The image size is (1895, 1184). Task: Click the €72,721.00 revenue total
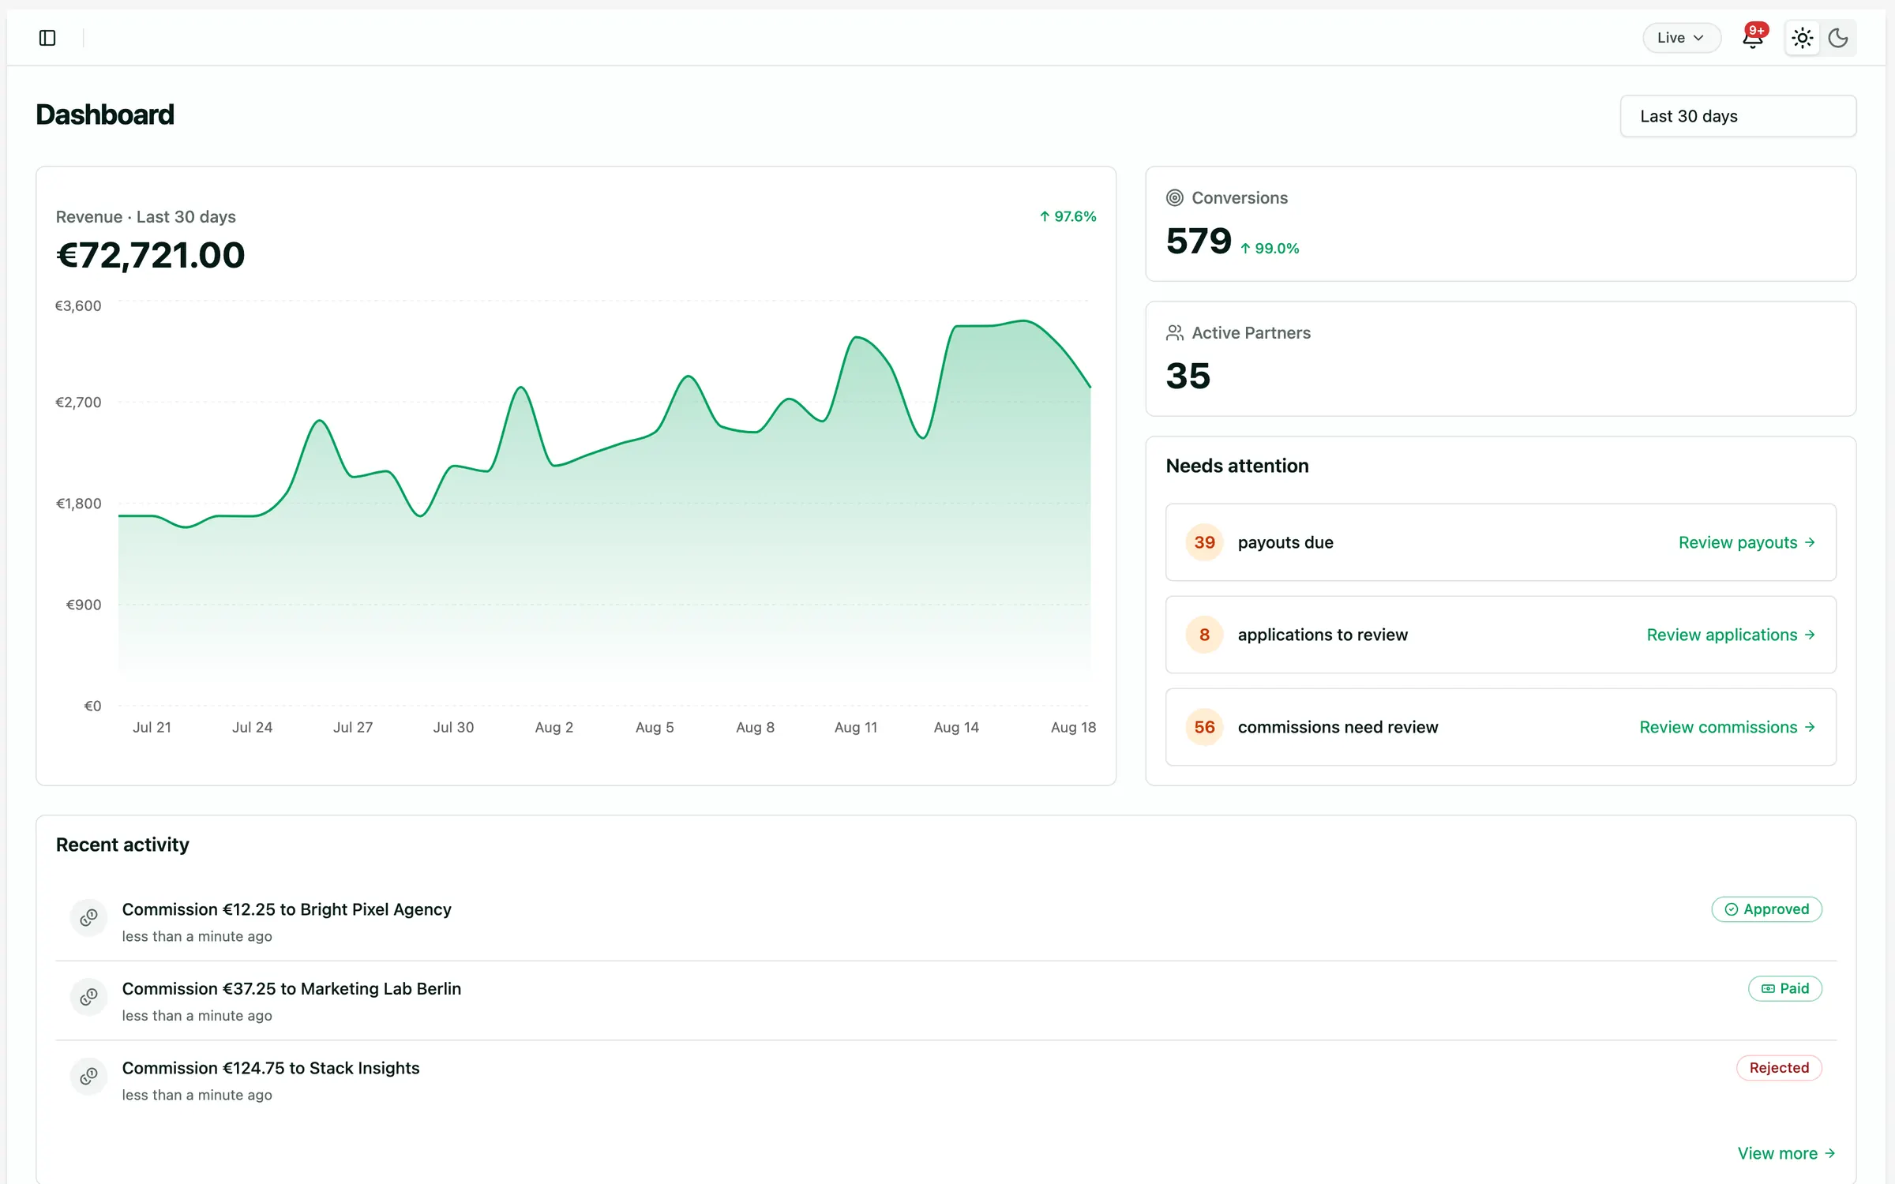coord(151,255)
